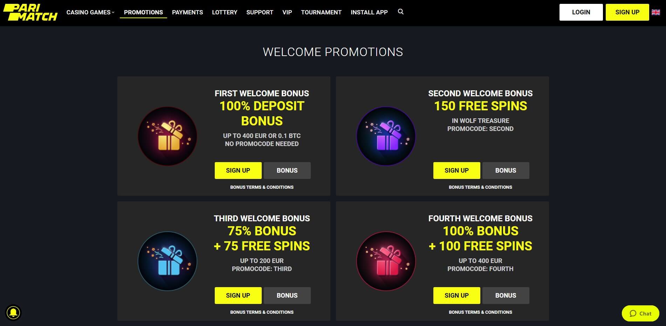Open the Chat widget
This screenshot has height=326, width=666.
[640, 313]
